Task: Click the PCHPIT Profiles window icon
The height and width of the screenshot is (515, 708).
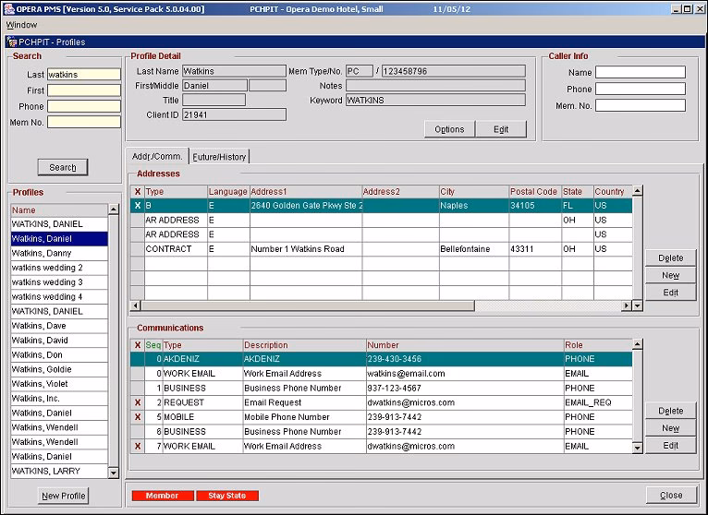Action: click(11, 42)
